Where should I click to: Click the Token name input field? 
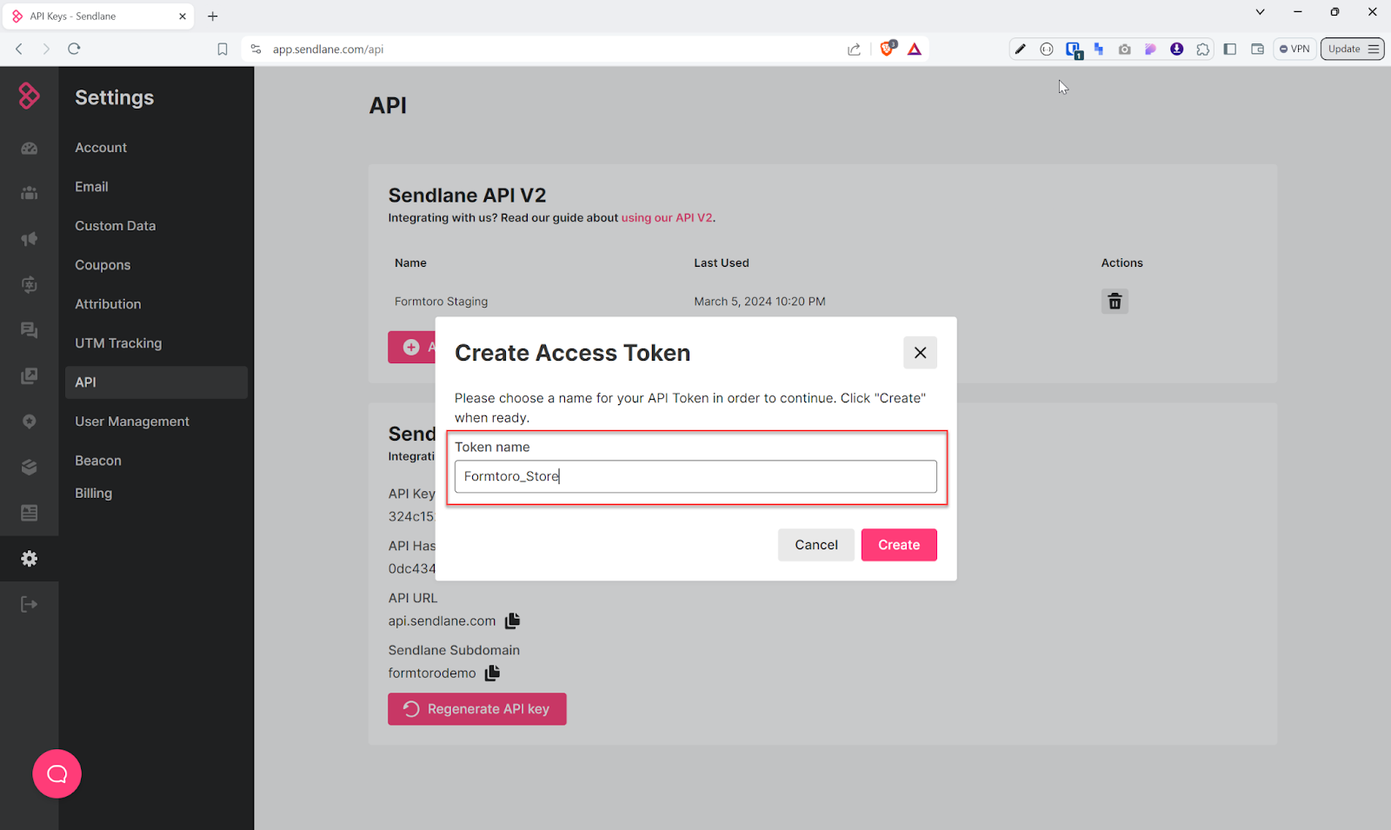(x=695, y=476)
